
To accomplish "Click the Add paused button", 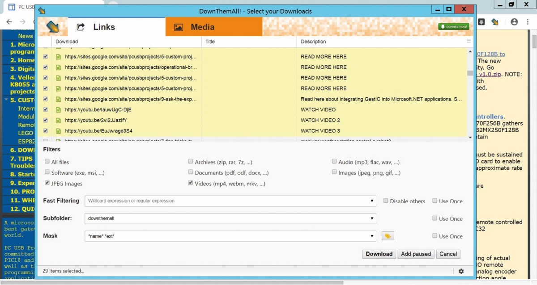I will point(416,254).
